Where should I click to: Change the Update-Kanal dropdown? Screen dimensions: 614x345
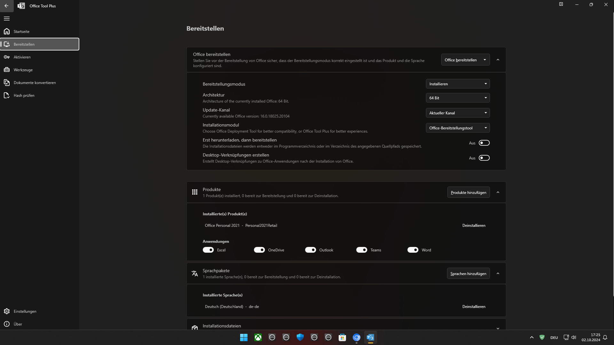pyautogui.click(x=458, y=113)
